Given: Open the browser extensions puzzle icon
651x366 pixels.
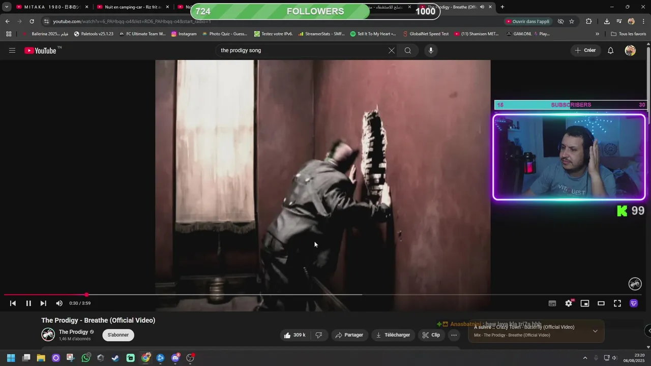Looking at the screenshot, I should pyautogui.click(x=588, y=21).
